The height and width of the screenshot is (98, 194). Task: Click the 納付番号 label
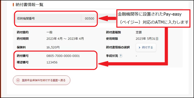23,56
